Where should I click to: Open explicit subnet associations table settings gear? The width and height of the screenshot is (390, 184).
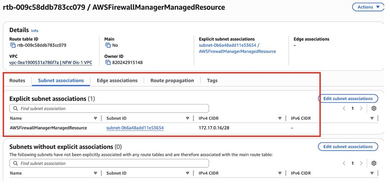[374, 109]
